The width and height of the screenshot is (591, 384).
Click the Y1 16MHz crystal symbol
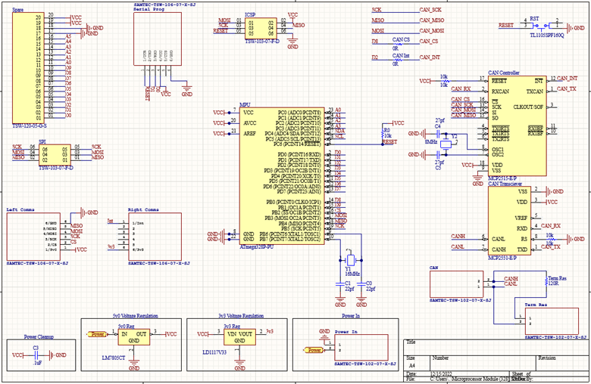348,255
